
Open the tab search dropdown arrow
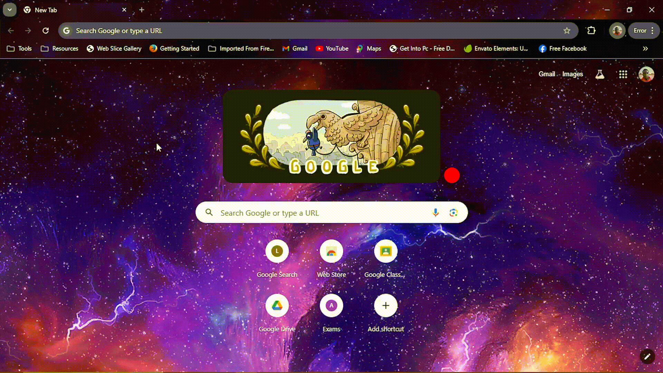10,10
